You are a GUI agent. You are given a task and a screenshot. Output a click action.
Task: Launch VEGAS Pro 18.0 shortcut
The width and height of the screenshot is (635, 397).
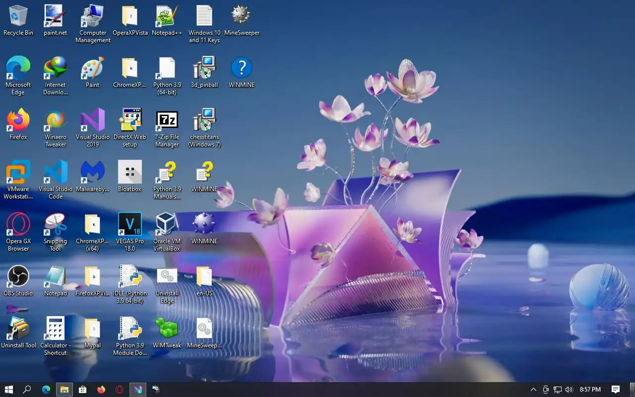point(130,232)
